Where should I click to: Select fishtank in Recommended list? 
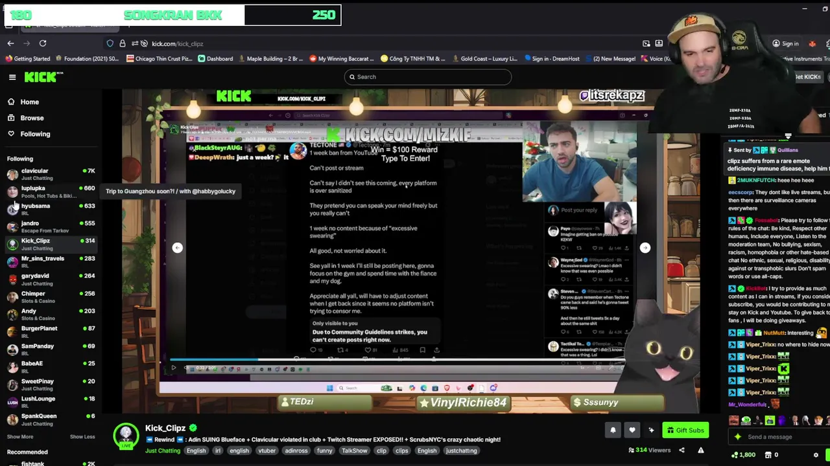tap(51, 463)
